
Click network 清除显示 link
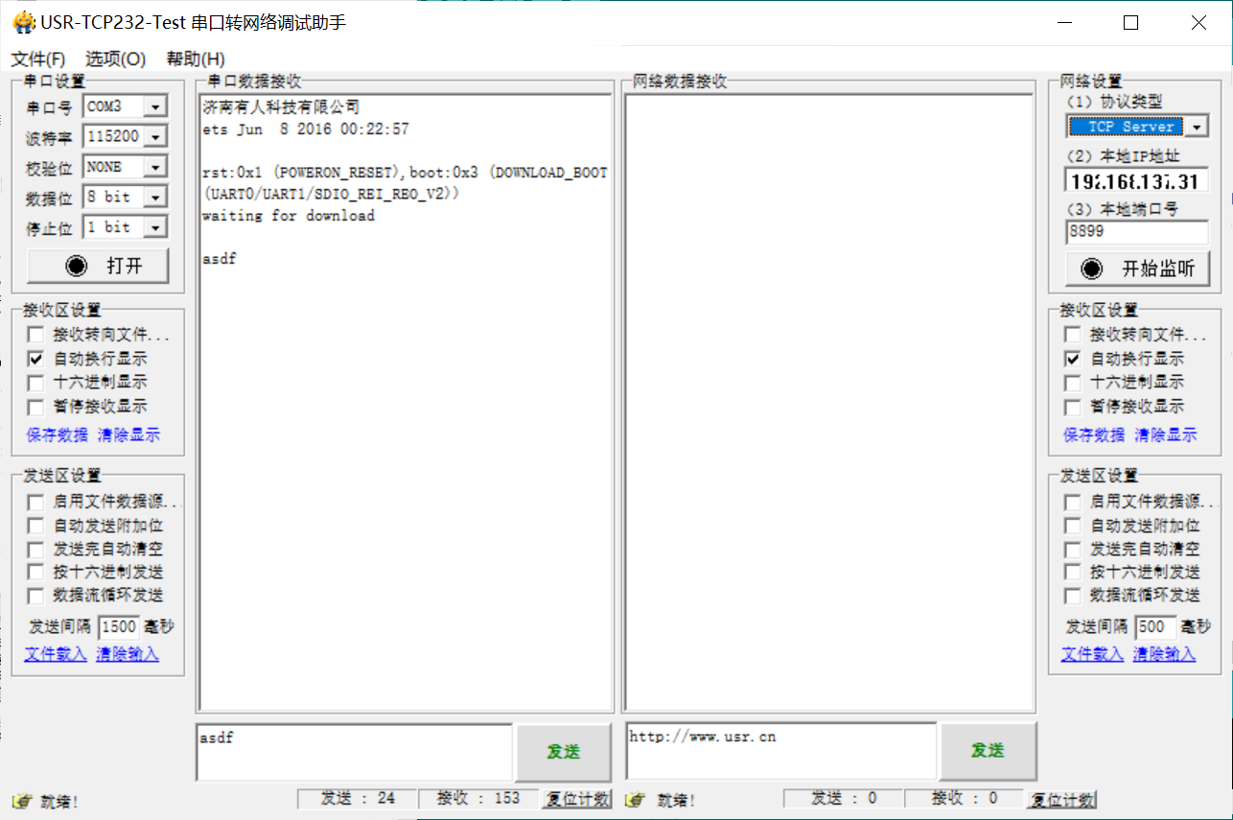click(x=1166, y=435)
